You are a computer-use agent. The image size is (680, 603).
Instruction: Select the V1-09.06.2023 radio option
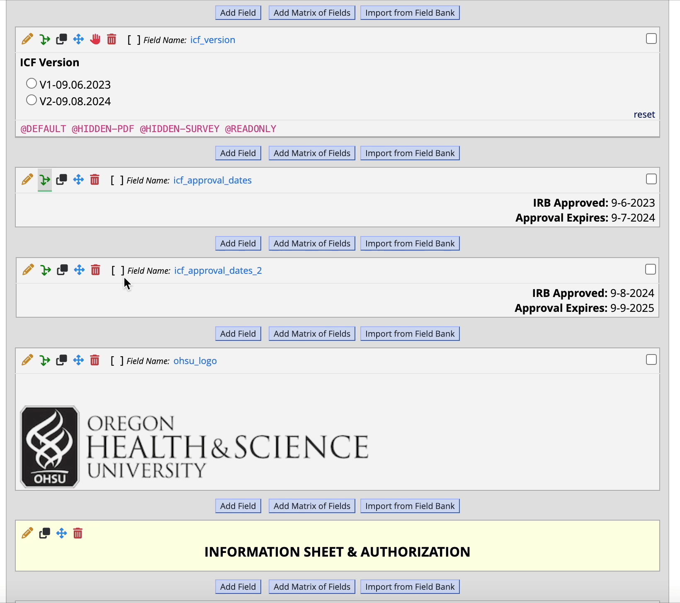[32, 84]
